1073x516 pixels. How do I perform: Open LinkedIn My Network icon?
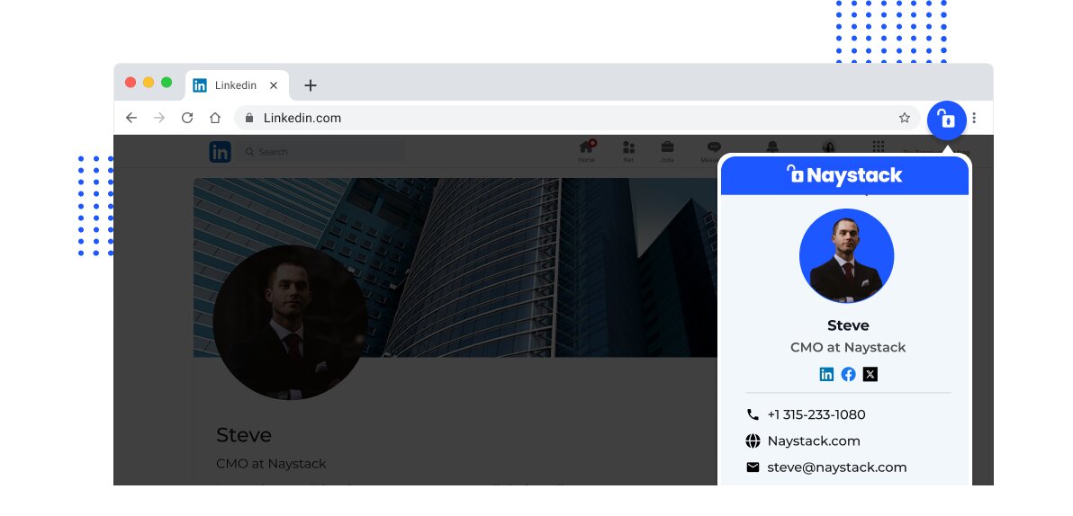point(628,151)
